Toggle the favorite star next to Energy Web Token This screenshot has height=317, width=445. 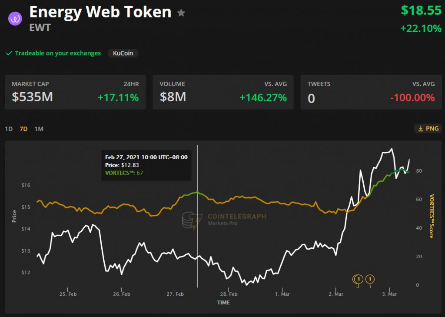[181, 13]
